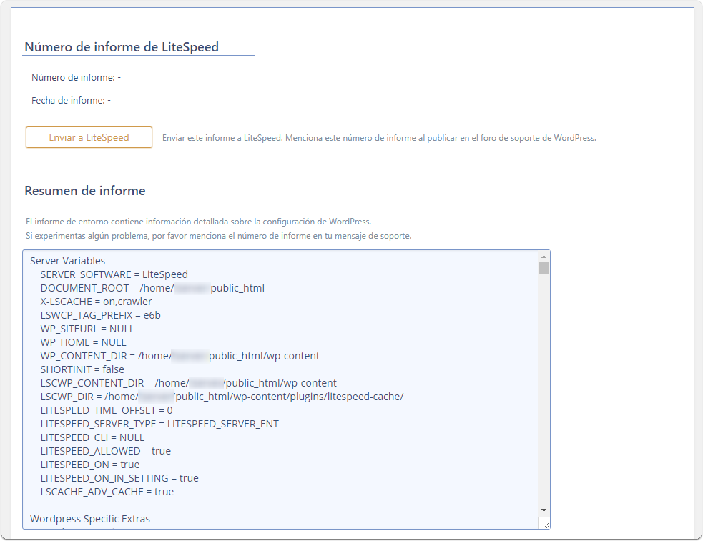Click the 'El informe de entorno contiene' sentence
The image size is (703, 541).
(198, 222)
